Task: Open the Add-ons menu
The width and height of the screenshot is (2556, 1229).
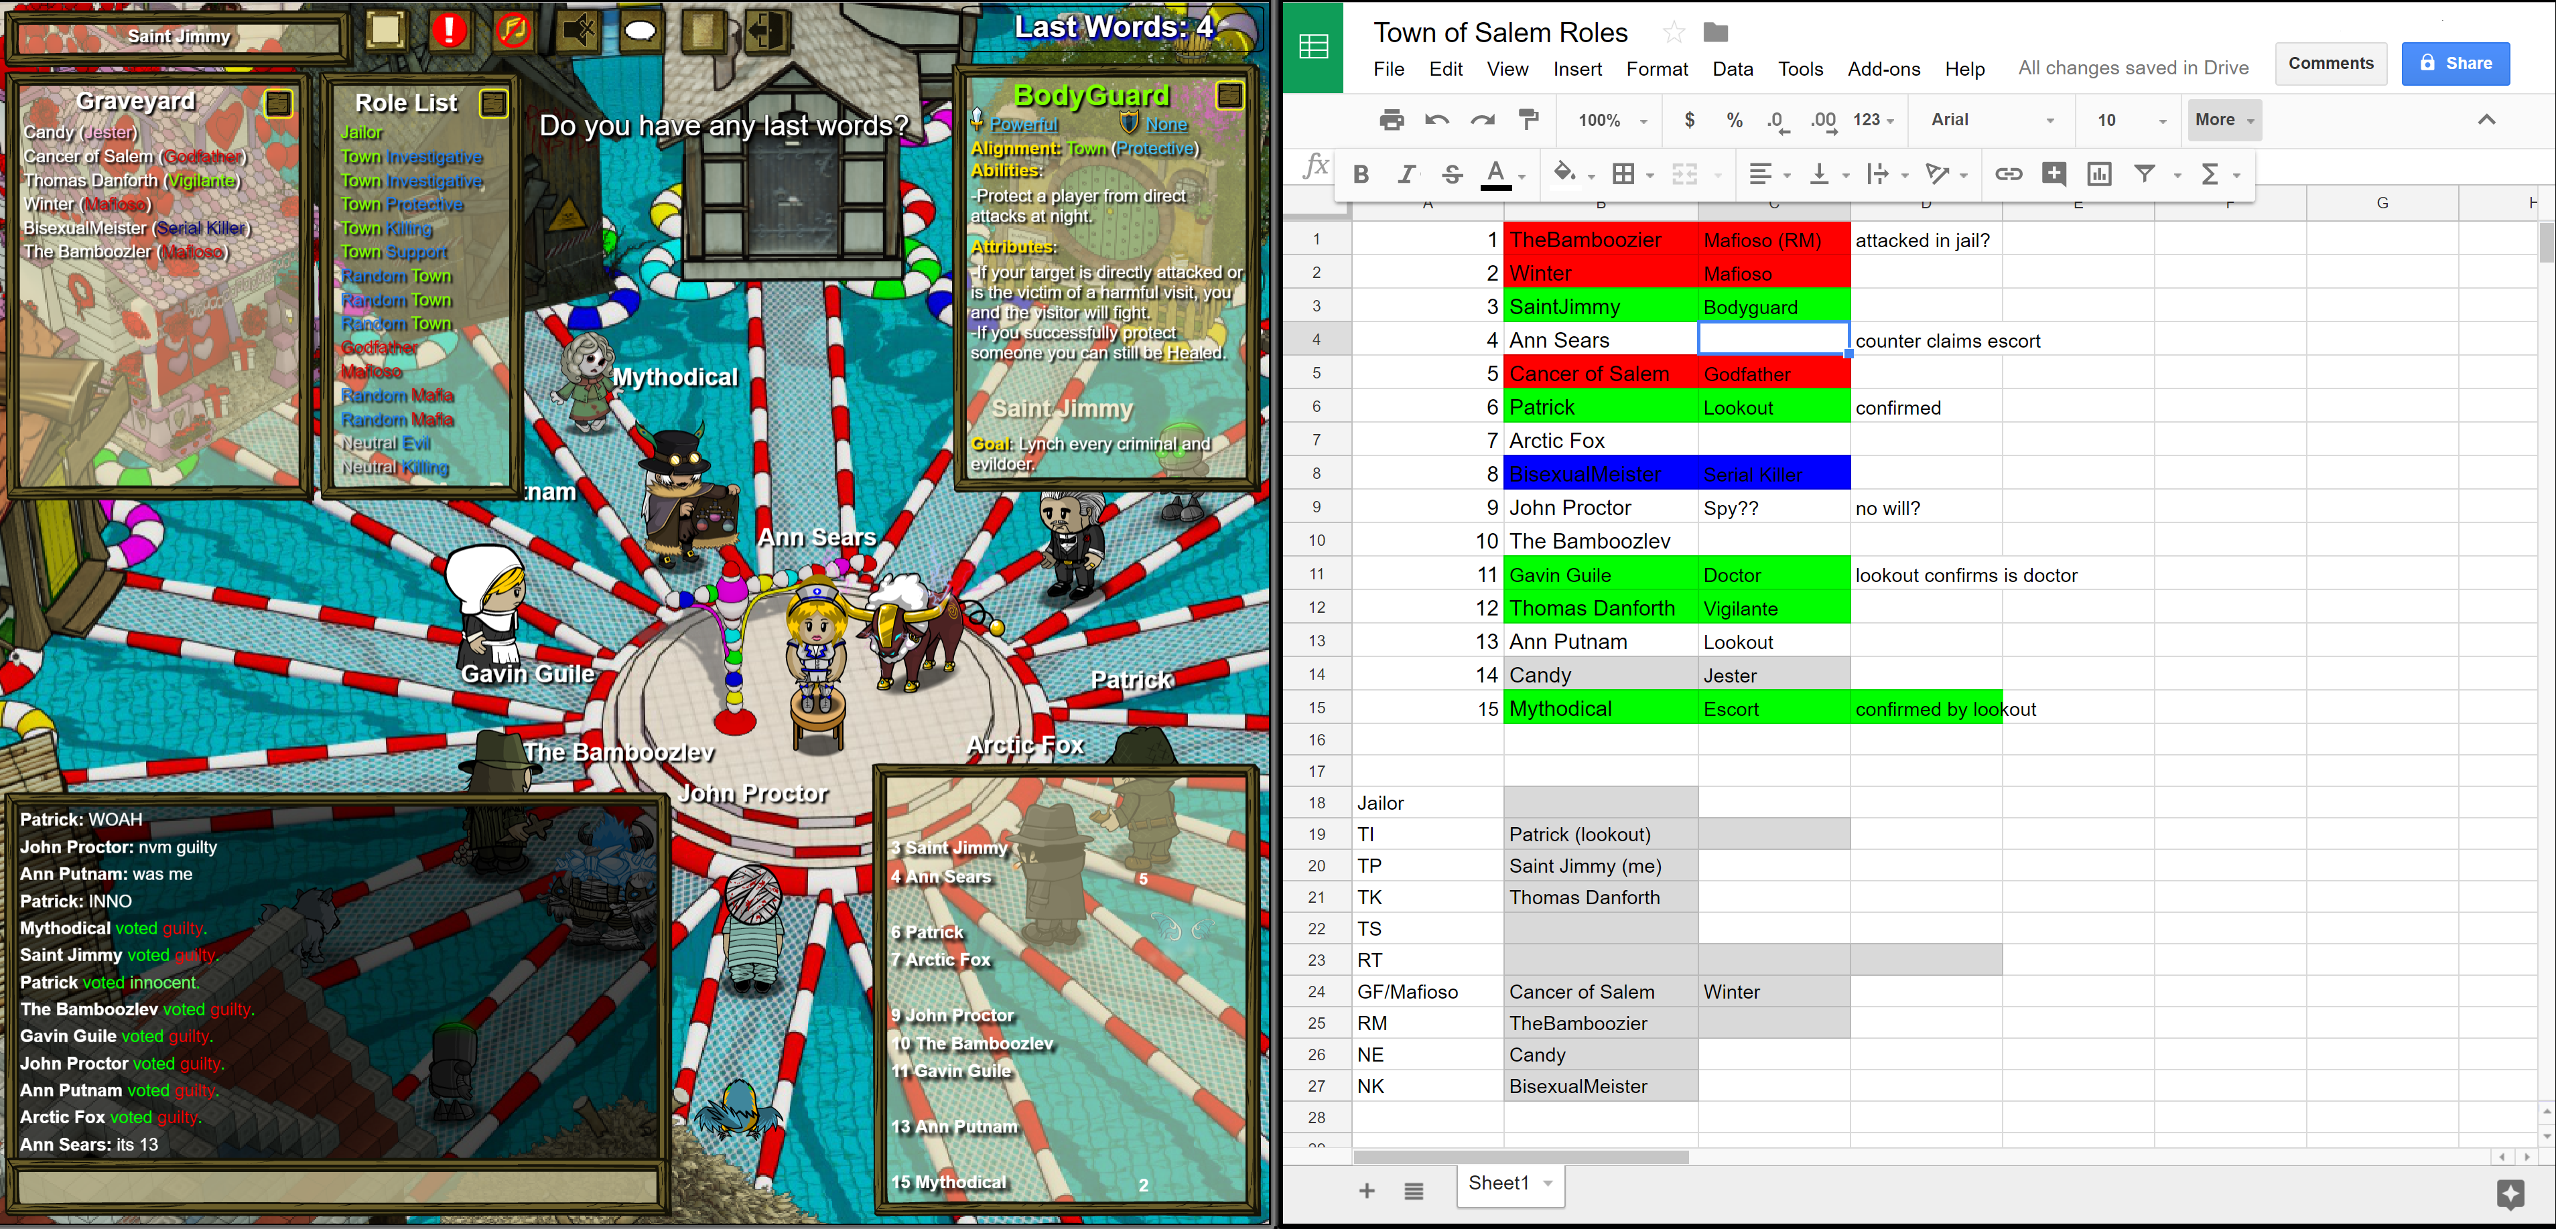Action: 1883,68
